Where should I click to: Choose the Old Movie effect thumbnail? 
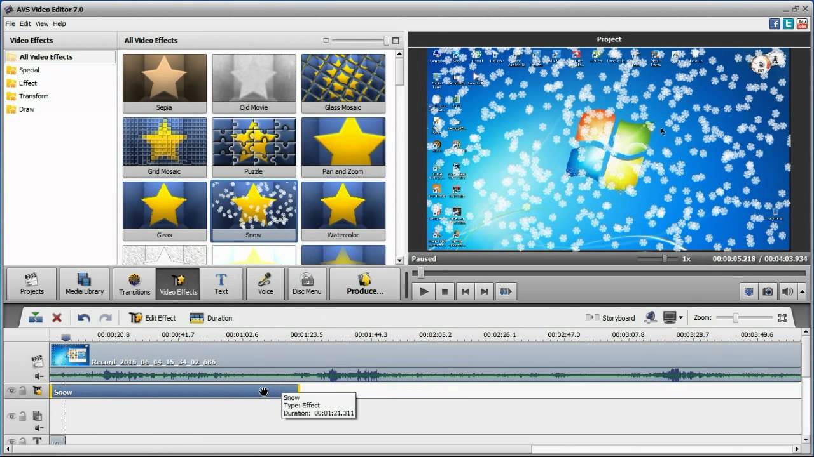coord(254,83)
